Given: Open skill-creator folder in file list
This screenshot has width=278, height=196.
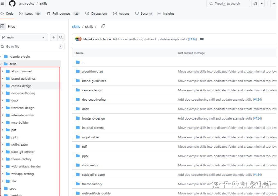Looking at the screenshot, I should pyautogui.click(x=90, y=165).
